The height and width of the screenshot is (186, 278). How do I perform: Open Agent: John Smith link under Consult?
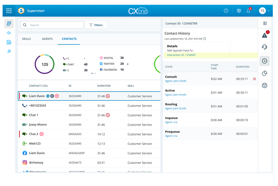(x=176, y=81)
